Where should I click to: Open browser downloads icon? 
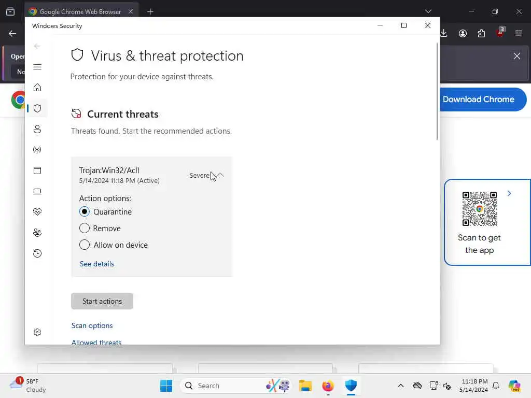point(444,33)
